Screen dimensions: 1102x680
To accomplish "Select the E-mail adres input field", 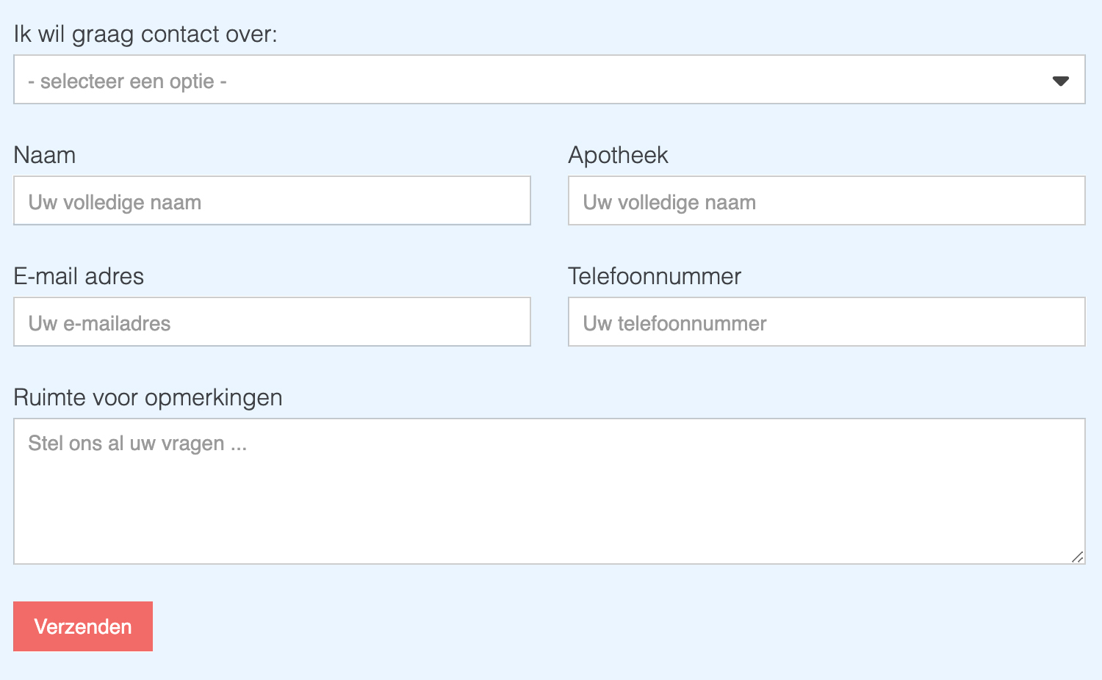I will tap(272, 322).
